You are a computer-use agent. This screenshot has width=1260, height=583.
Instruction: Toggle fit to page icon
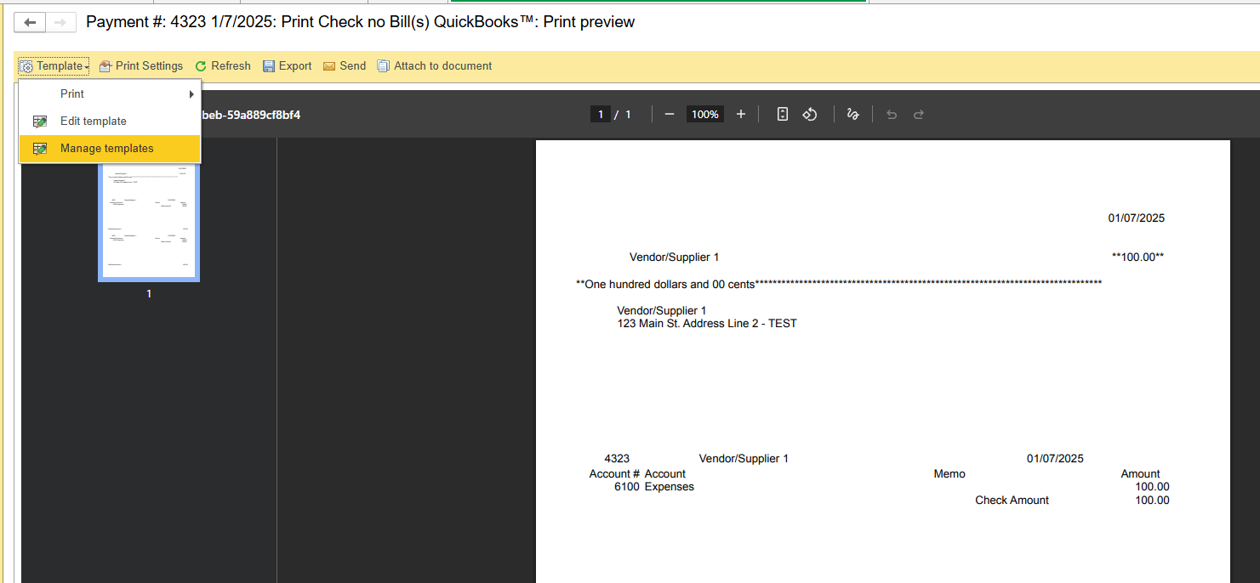click(783, 115)
